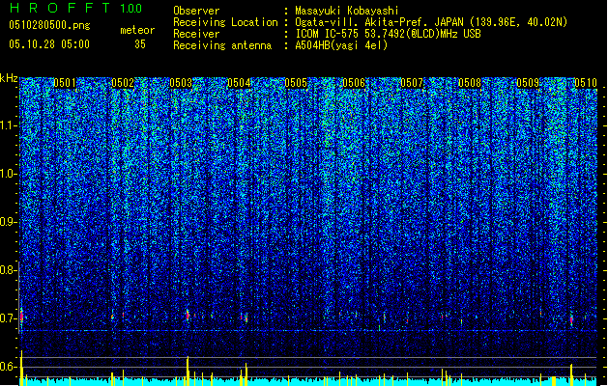Click the meteor count label

(x=137, y=30)
